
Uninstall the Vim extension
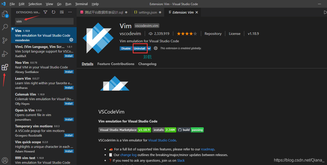140,48
